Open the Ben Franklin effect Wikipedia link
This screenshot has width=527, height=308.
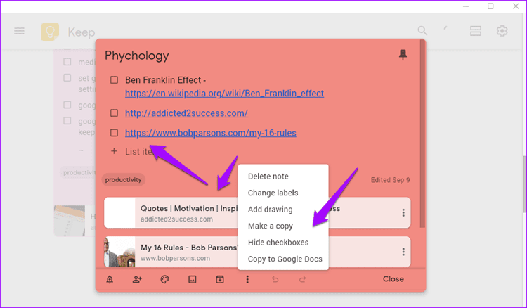pos(225,94)
